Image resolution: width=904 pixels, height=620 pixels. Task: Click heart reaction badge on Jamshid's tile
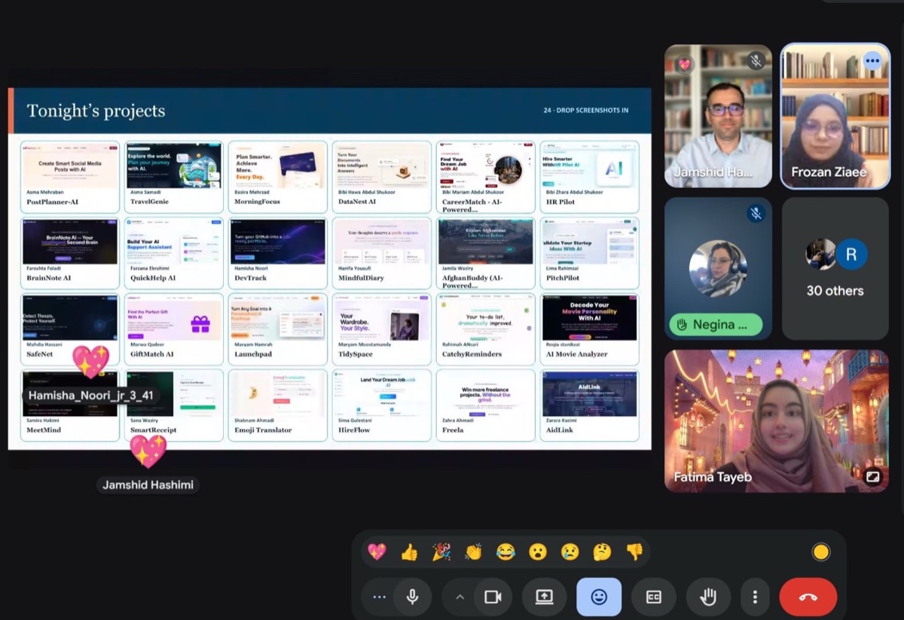click(684, 64)
